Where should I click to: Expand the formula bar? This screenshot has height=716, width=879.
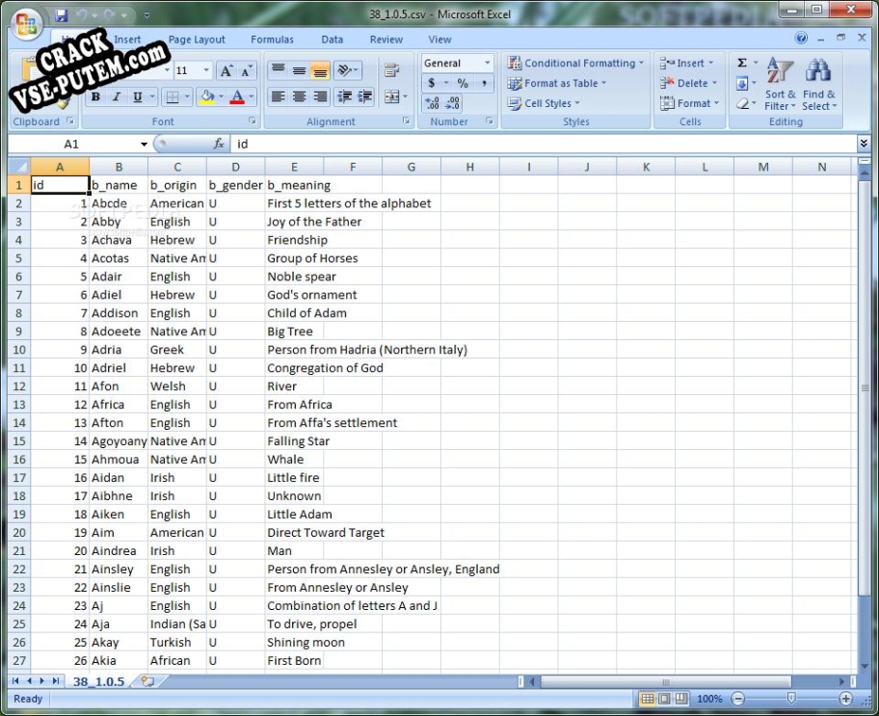click(864, 145)
